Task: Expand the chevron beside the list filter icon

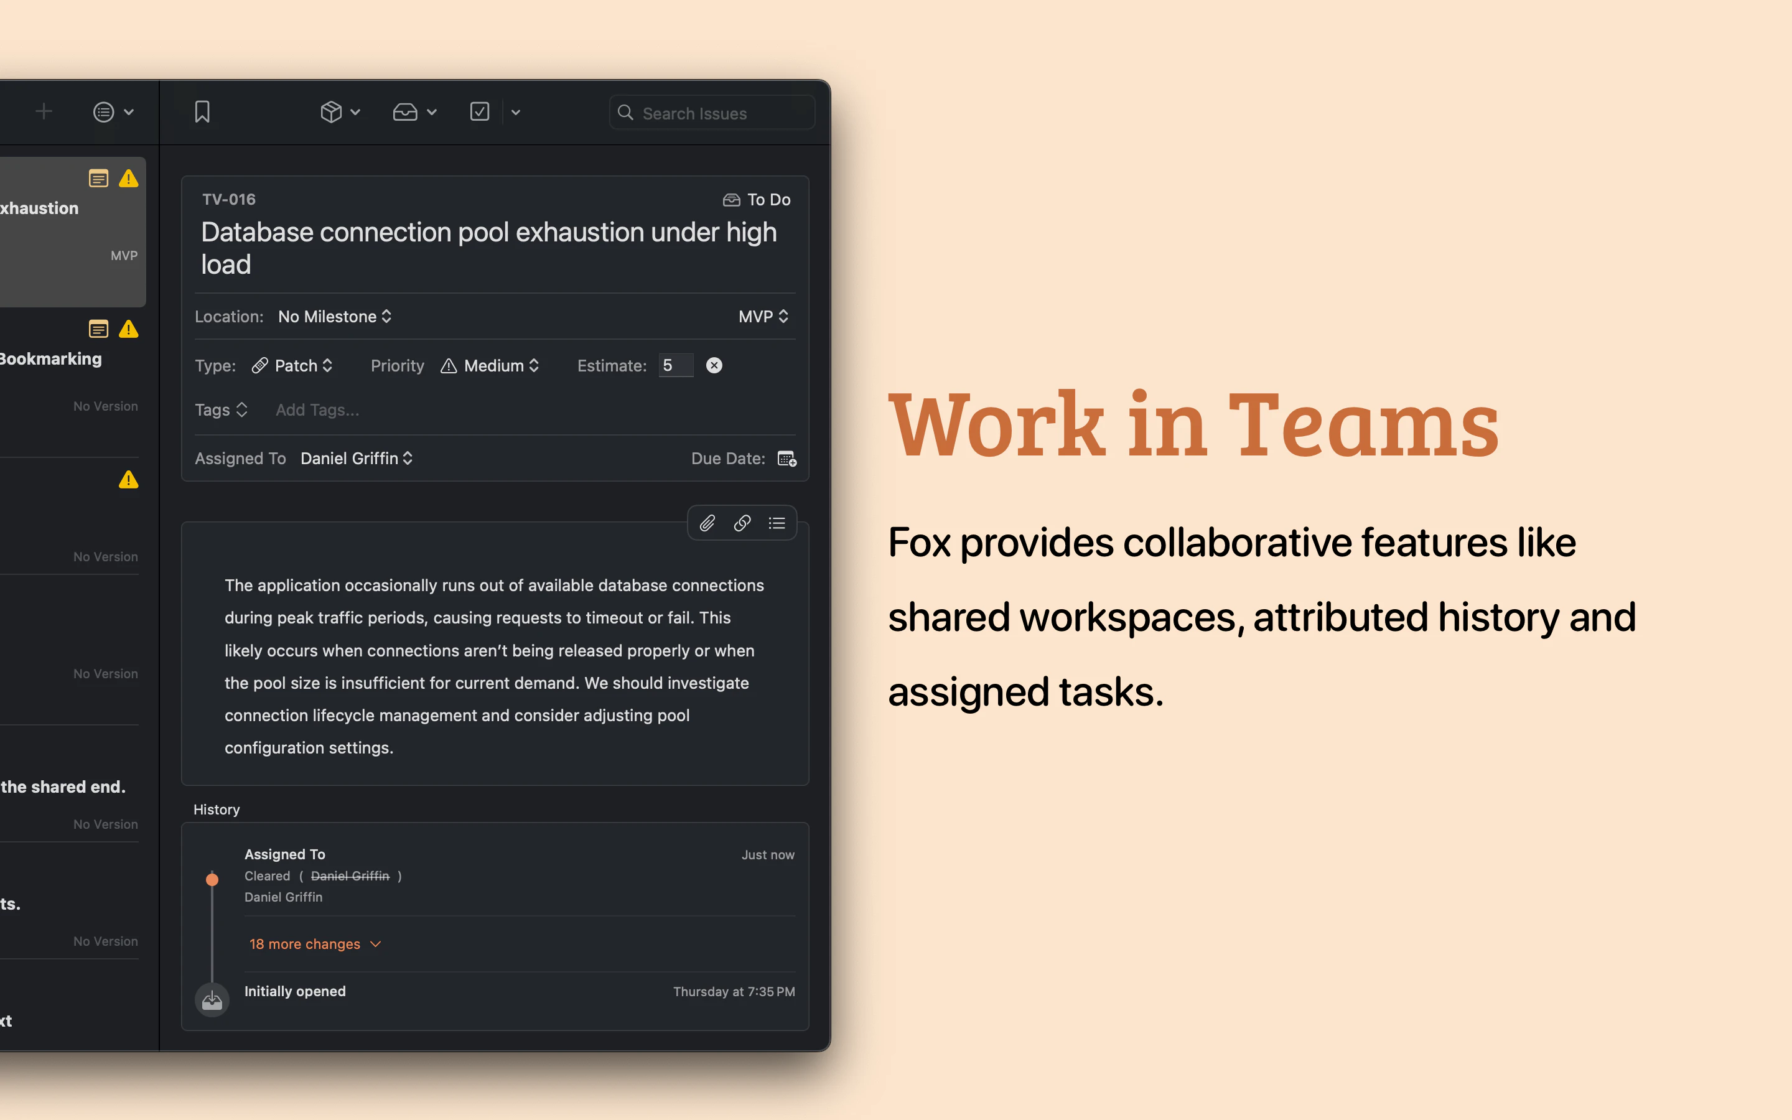Action: tap(129, 112)
